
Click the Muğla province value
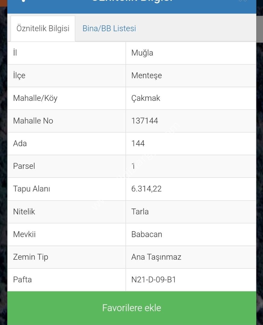point(142,53)
